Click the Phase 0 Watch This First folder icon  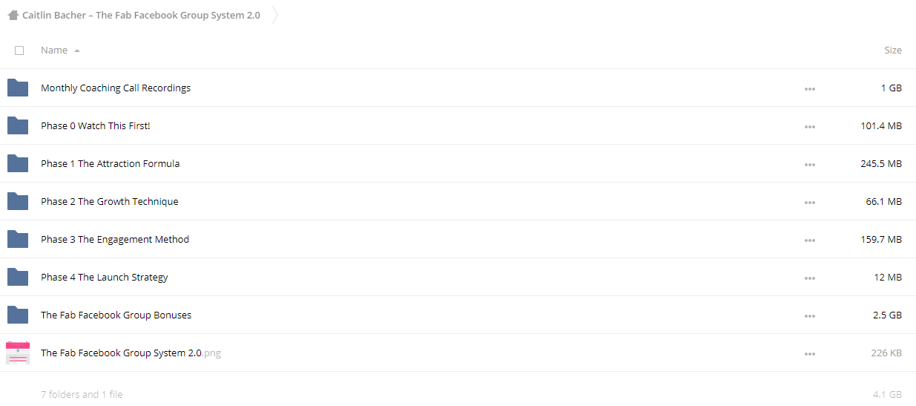click(x=18, y=125)
